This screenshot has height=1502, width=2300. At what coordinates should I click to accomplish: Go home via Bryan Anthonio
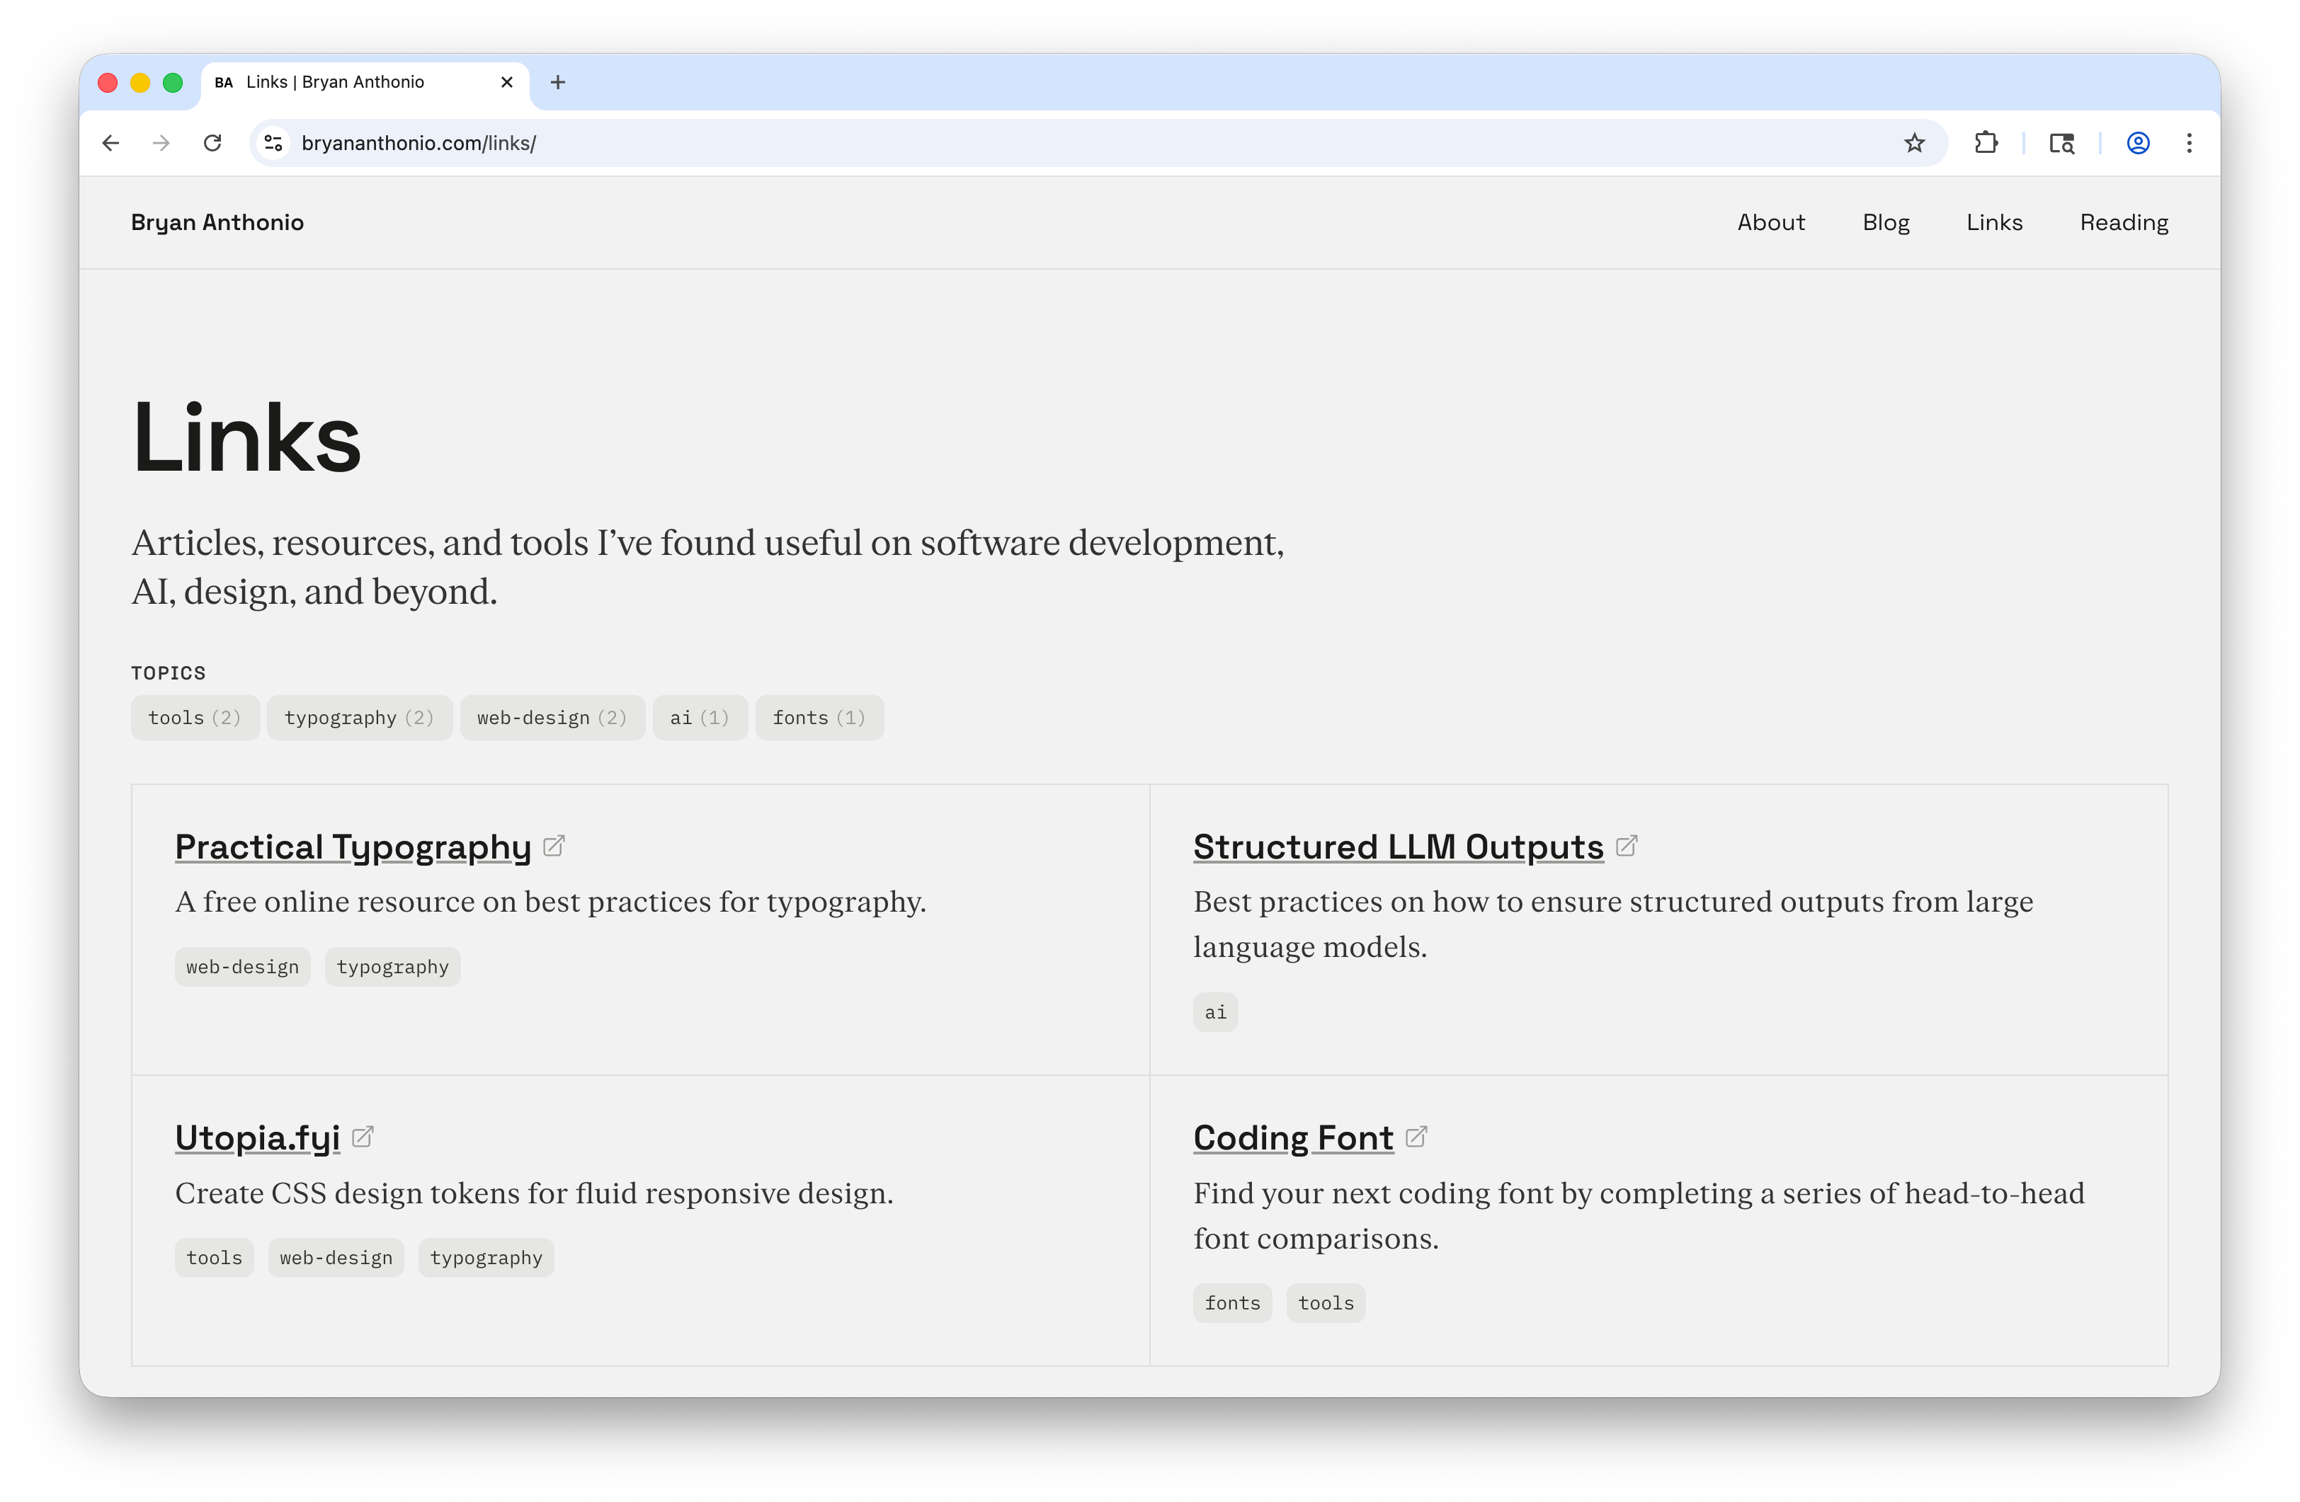click(217, 222)
